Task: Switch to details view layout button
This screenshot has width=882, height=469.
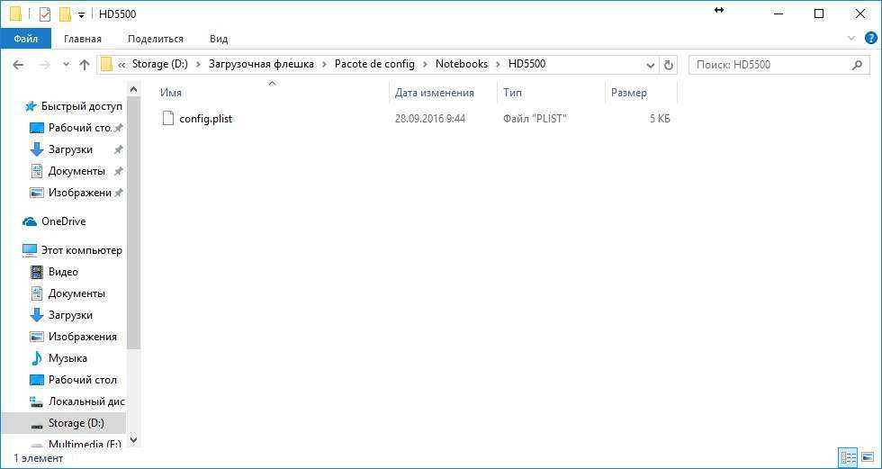Action: (x=847, y=457)
